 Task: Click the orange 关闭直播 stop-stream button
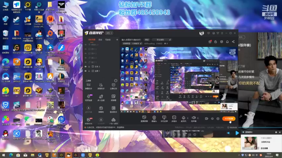(x=229, y=119)
